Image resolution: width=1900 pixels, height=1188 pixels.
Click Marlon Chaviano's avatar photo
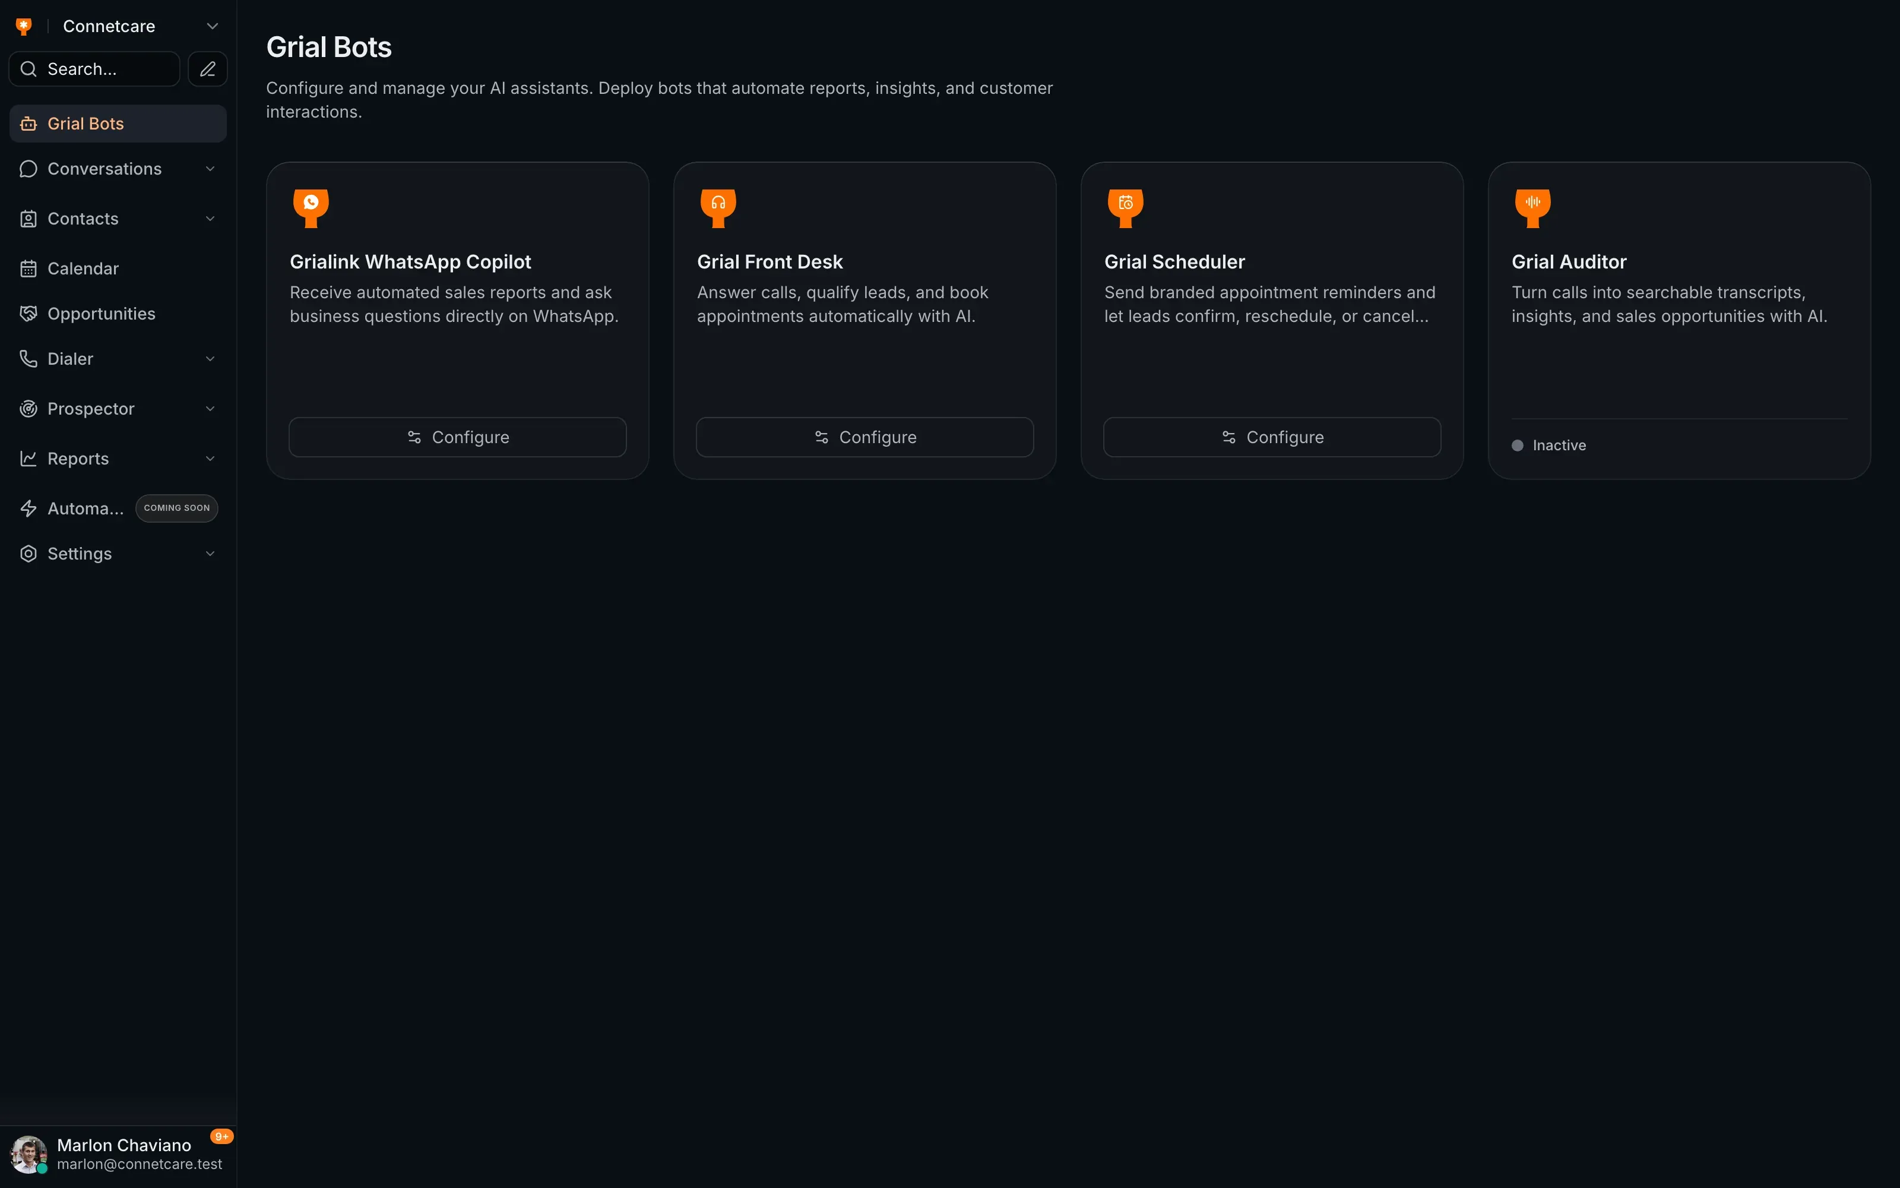(28, 1154)
